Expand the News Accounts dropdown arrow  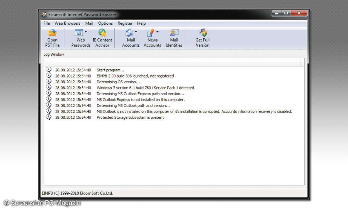click(x=157, y=32)
